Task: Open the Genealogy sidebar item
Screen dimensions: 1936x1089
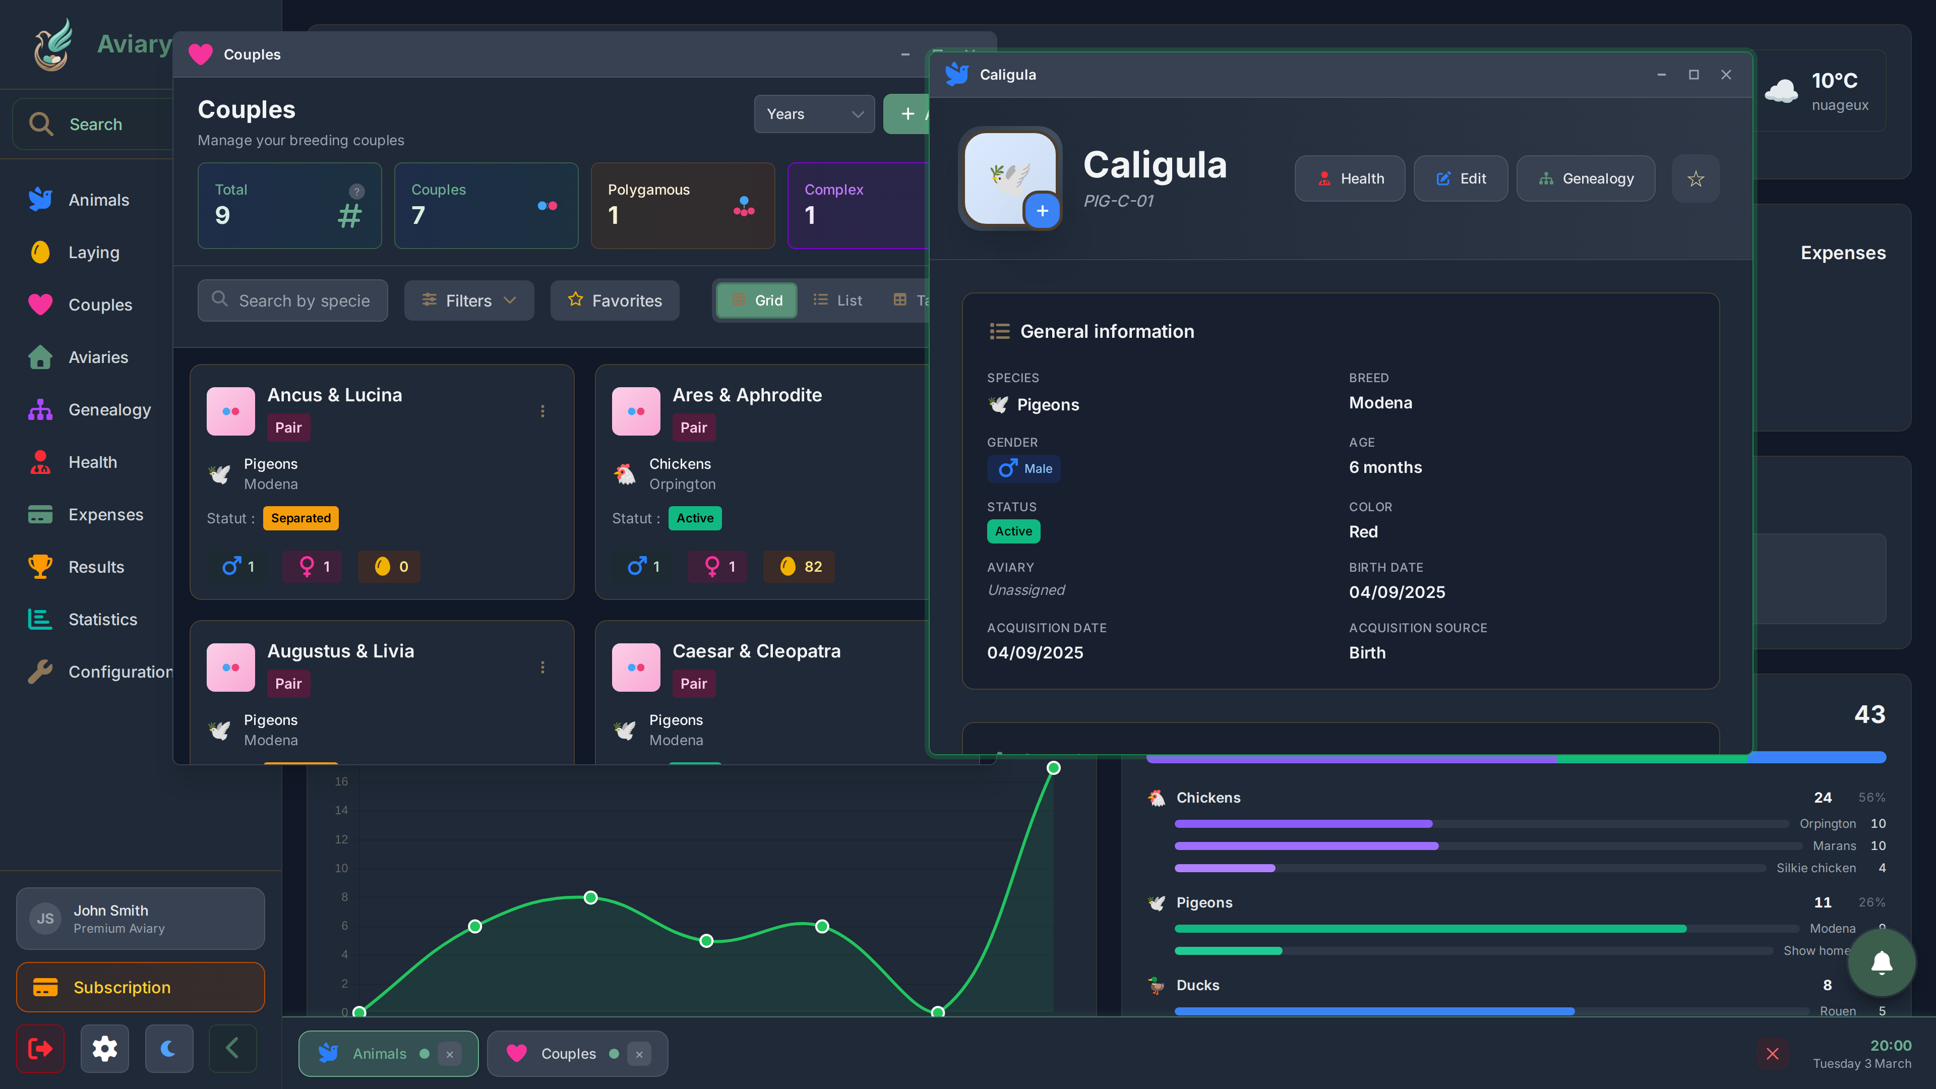Action: pyautogui.click(x=109, y=409)
